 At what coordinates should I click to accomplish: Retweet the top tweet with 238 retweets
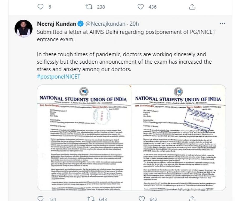[89, 7]
